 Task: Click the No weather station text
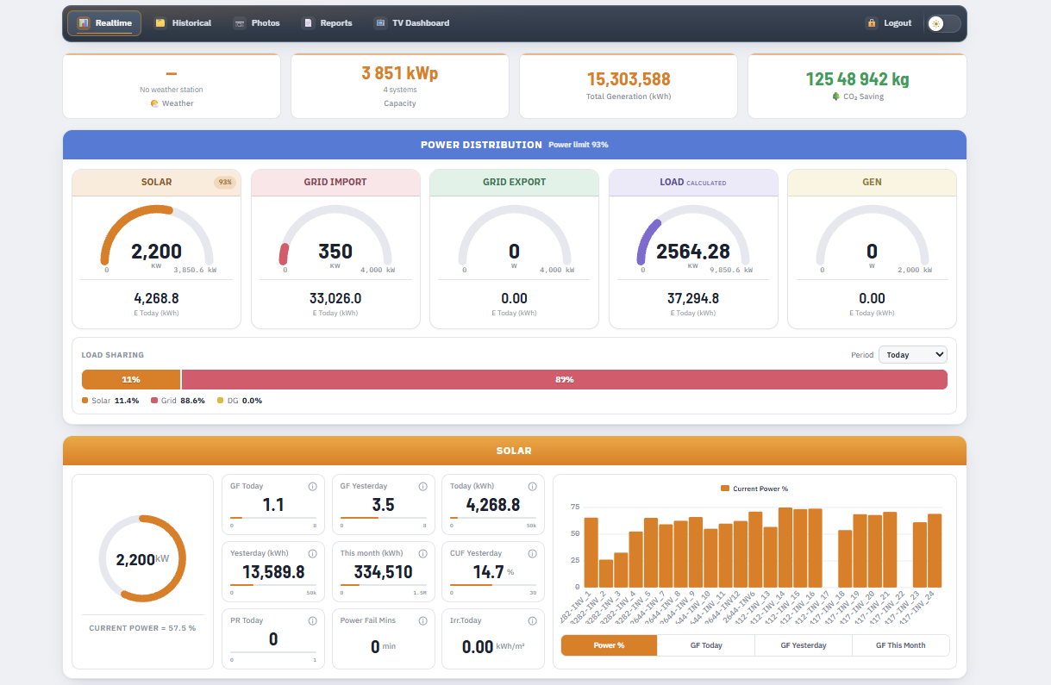[x=172, y=90]
